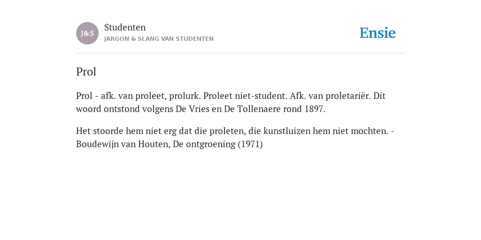Select the 'Jargon & Slang van Studenten' subtitle
The height and width of the screenshot is (240, 481).
[159, 39]
